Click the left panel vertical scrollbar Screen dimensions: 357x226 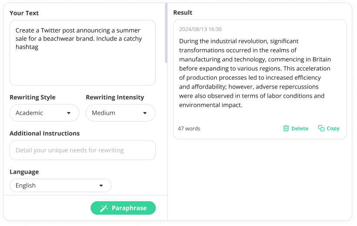click(166, 33)
